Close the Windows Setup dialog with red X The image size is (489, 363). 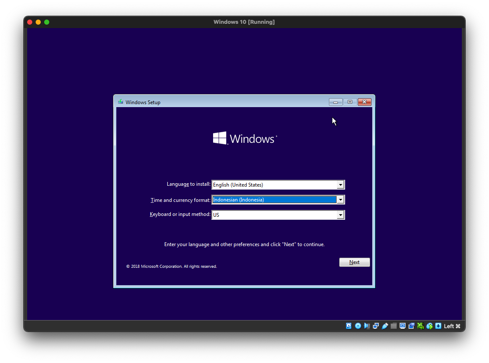tap(364, 102)
